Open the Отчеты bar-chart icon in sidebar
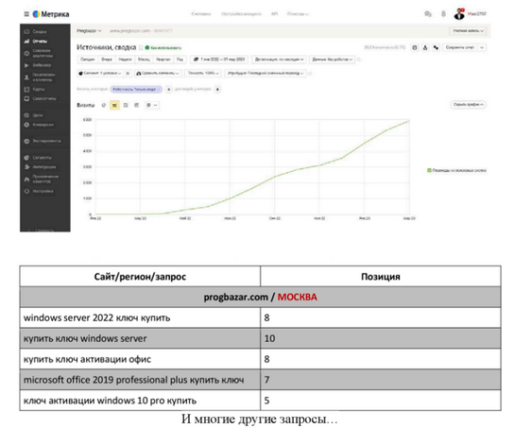The width and height of the screenshot is (514, 428). pyautogui.click(x=26, y=42)
